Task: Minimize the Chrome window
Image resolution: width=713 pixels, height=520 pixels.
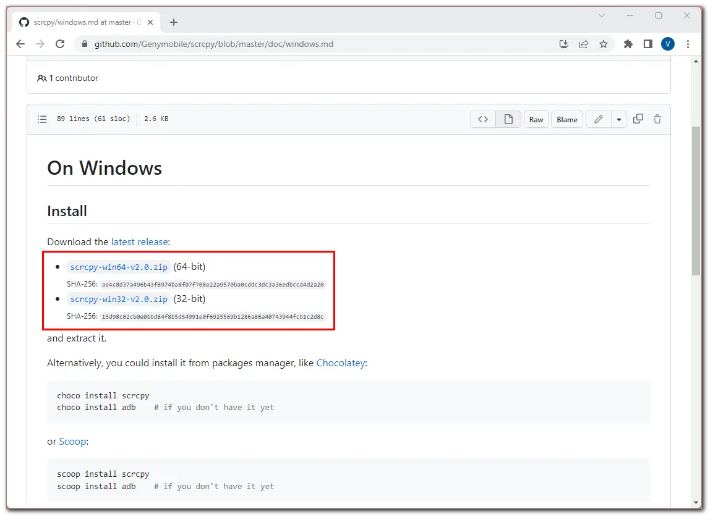Action: pos(630,16)
